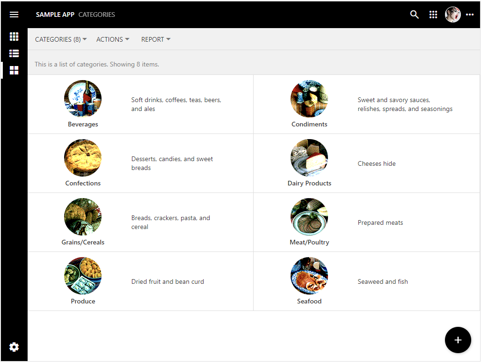Image resolution: width=481 pixels, height=362 pixels.
Task: Click the Grains/Cereals name label
Action: 83,242
